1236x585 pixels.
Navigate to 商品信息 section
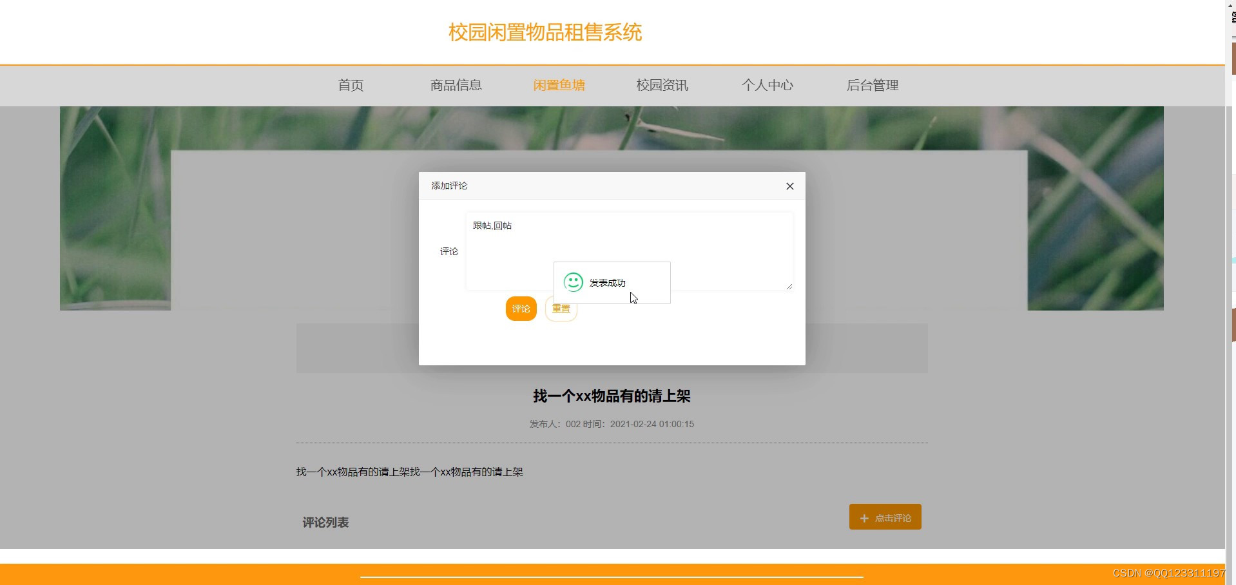456,85
